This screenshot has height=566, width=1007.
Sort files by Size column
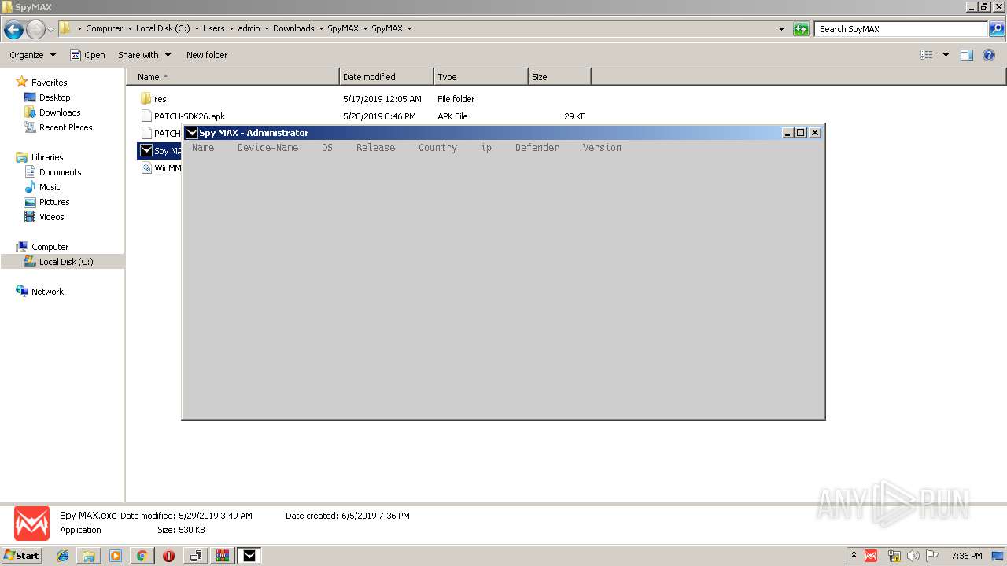pyautogui.click(x=559, y=77)
